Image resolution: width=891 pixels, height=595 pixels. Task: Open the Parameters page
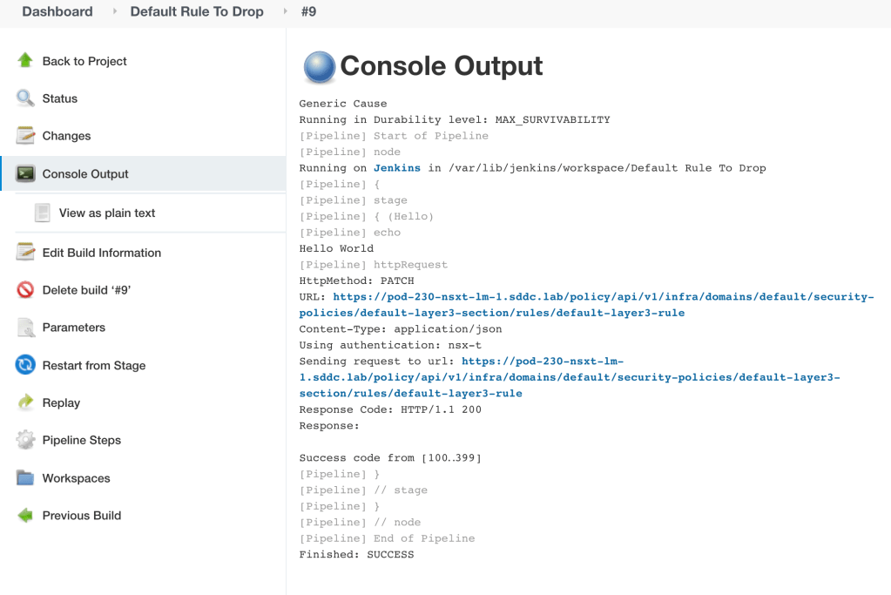pos(73,328)
